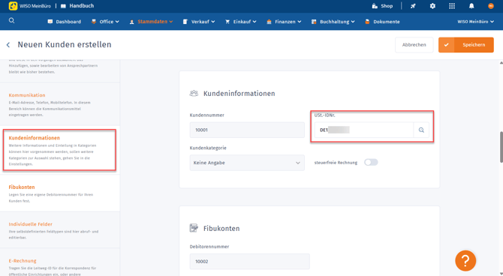
Task: Click the Kundeninformationen people icon
Action: [x=194, y=93]
